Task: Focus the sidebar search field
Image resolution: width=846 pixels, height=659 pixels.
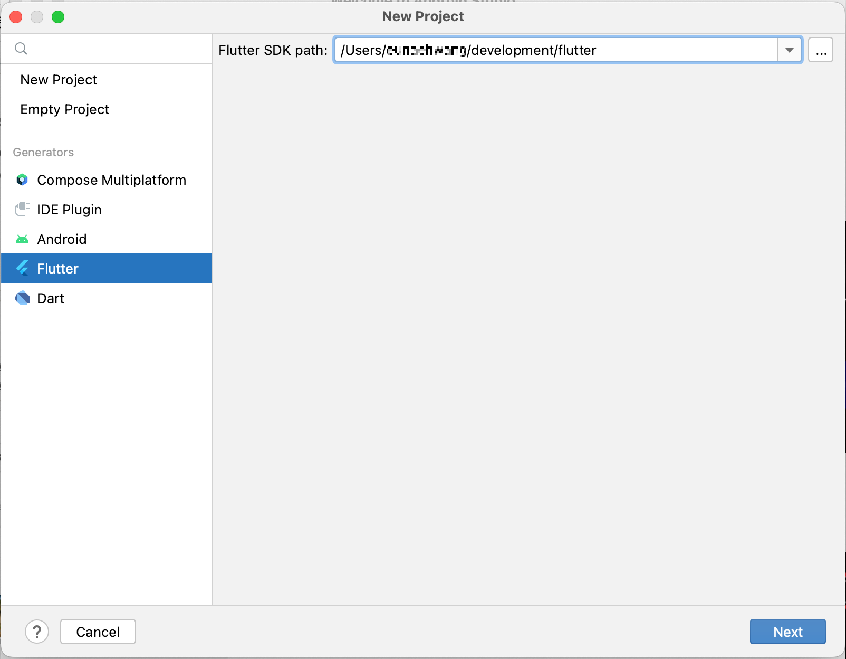Action: pos(107,49)
